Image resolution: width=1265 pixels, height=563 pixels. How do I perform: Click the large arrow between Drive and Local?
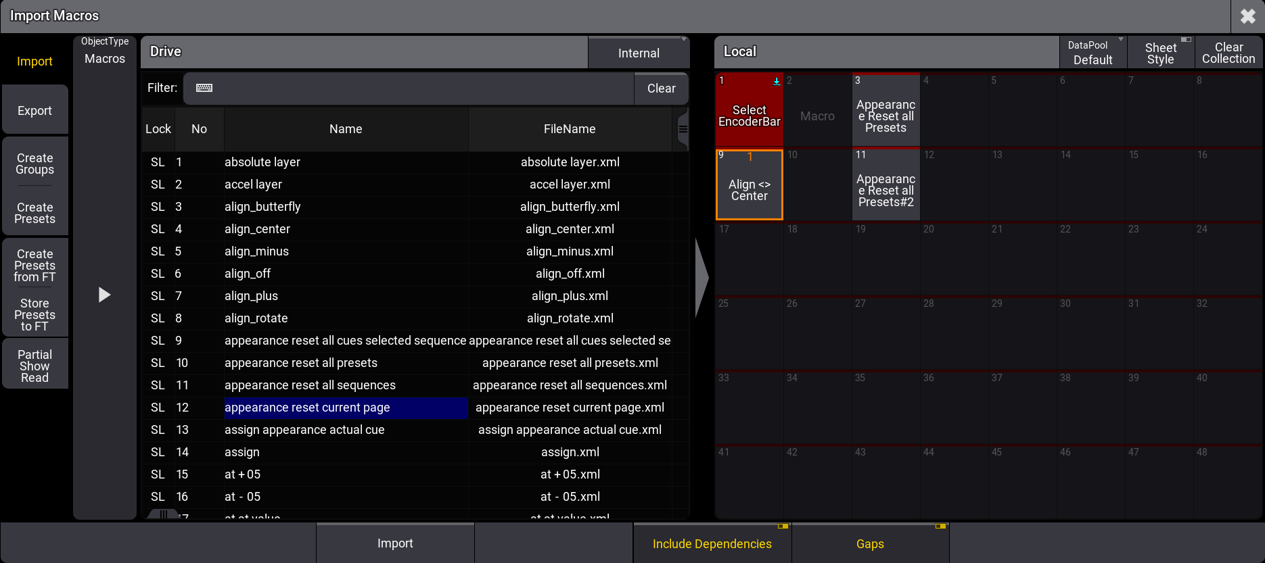point(701,277)
